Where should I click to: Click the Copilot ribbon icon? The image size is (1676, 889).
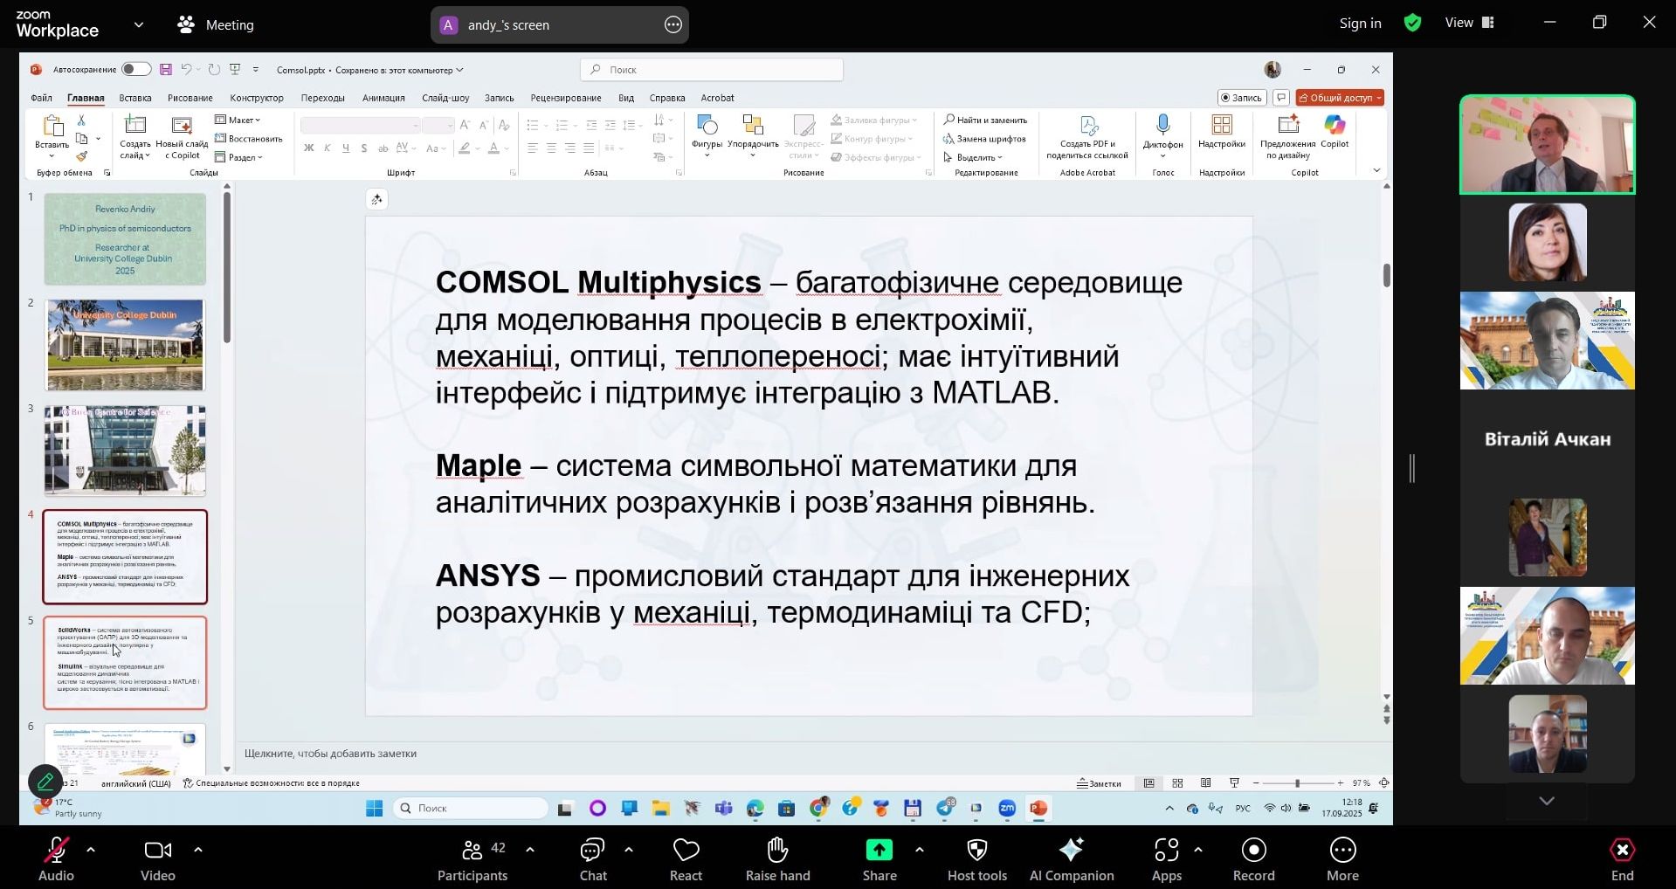pyautogui.click(x=1335, y=132)
